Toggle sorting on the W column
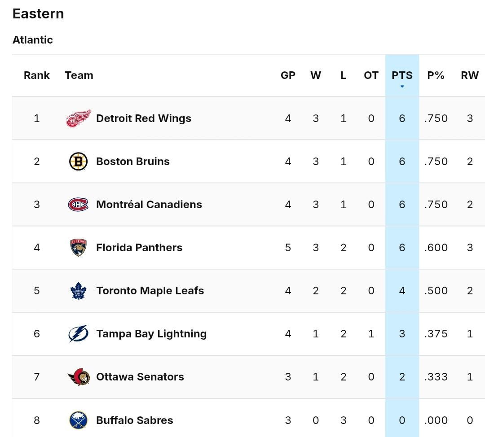The image size is (485, 437). [316, 75]
